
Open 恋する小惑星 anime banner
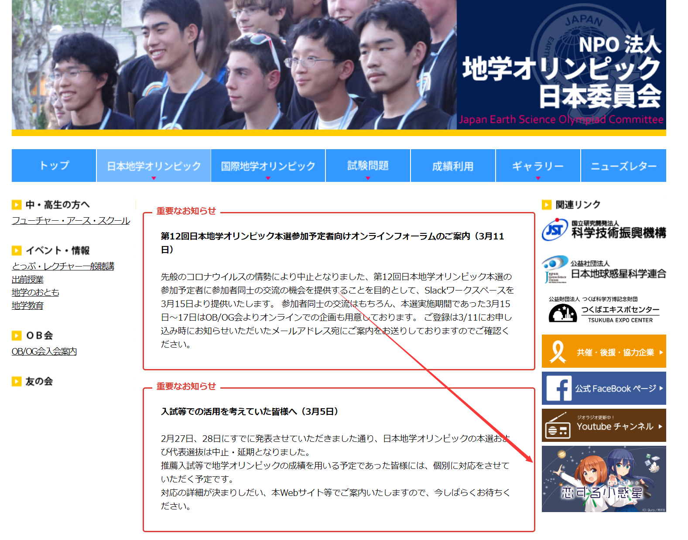click(604, 479)
